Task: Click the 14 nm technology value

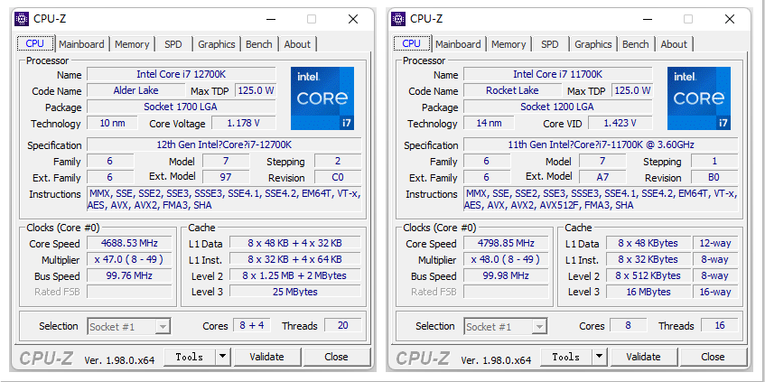Action: [x=489, y=123]
